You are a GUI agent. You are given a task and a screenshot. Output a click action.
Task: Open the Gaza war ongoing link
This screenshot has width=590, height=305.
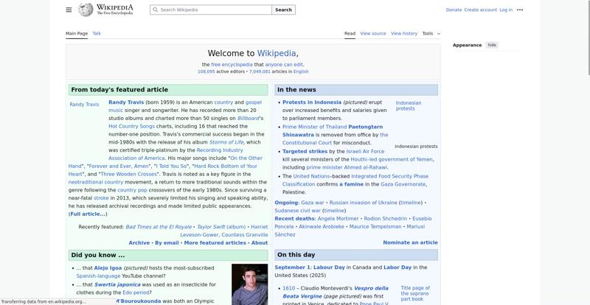312,203
